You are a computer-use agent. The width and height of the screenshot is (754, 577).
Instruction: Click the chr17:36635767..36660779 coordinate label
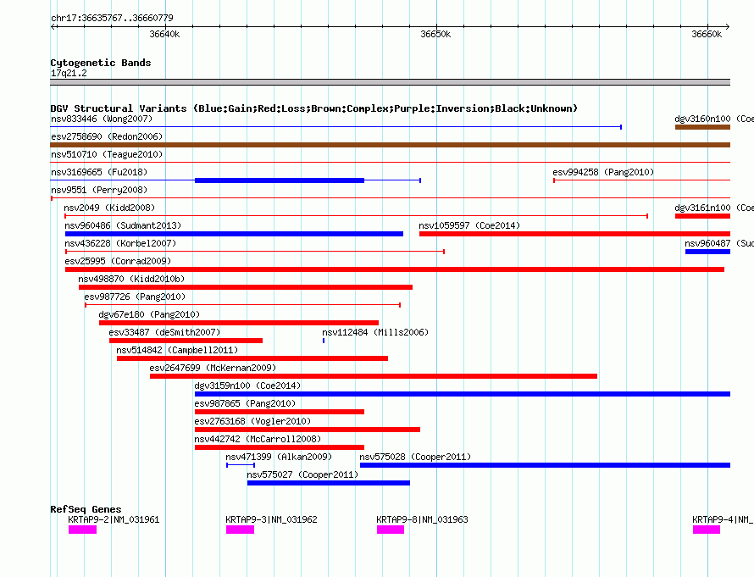pyautogui.click(x=112, y=18)
